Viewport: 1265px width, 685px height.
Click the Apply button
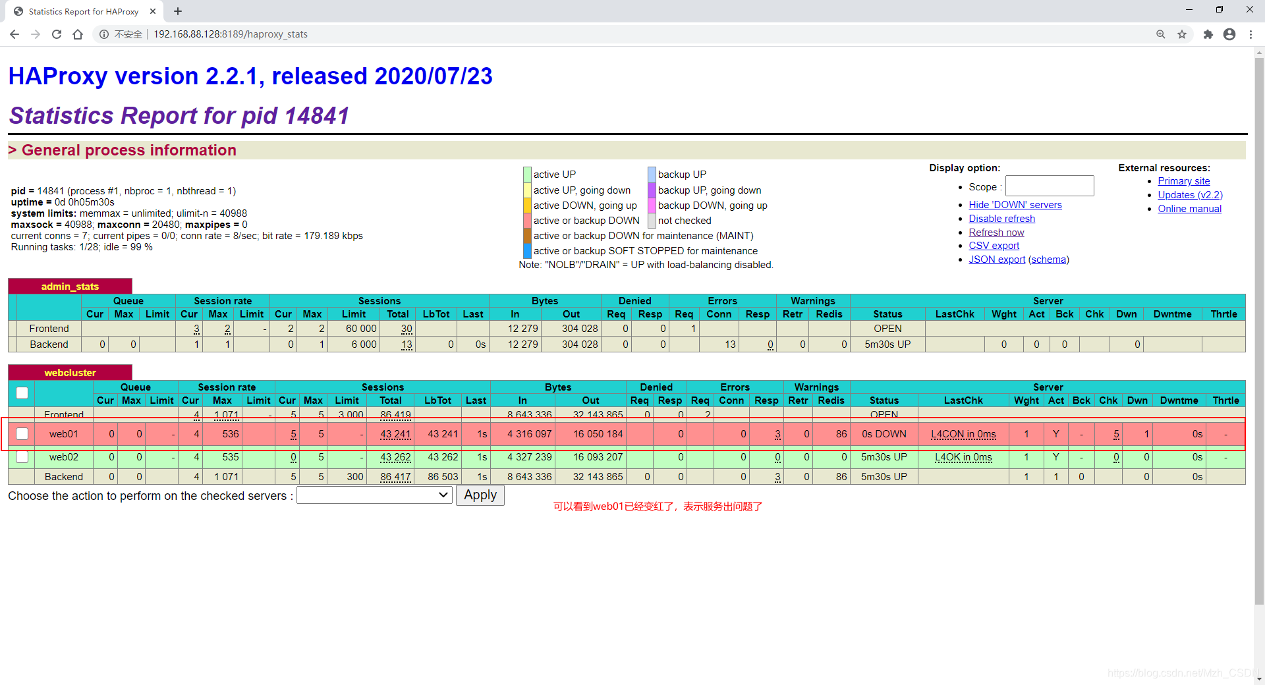coord(480,495)
